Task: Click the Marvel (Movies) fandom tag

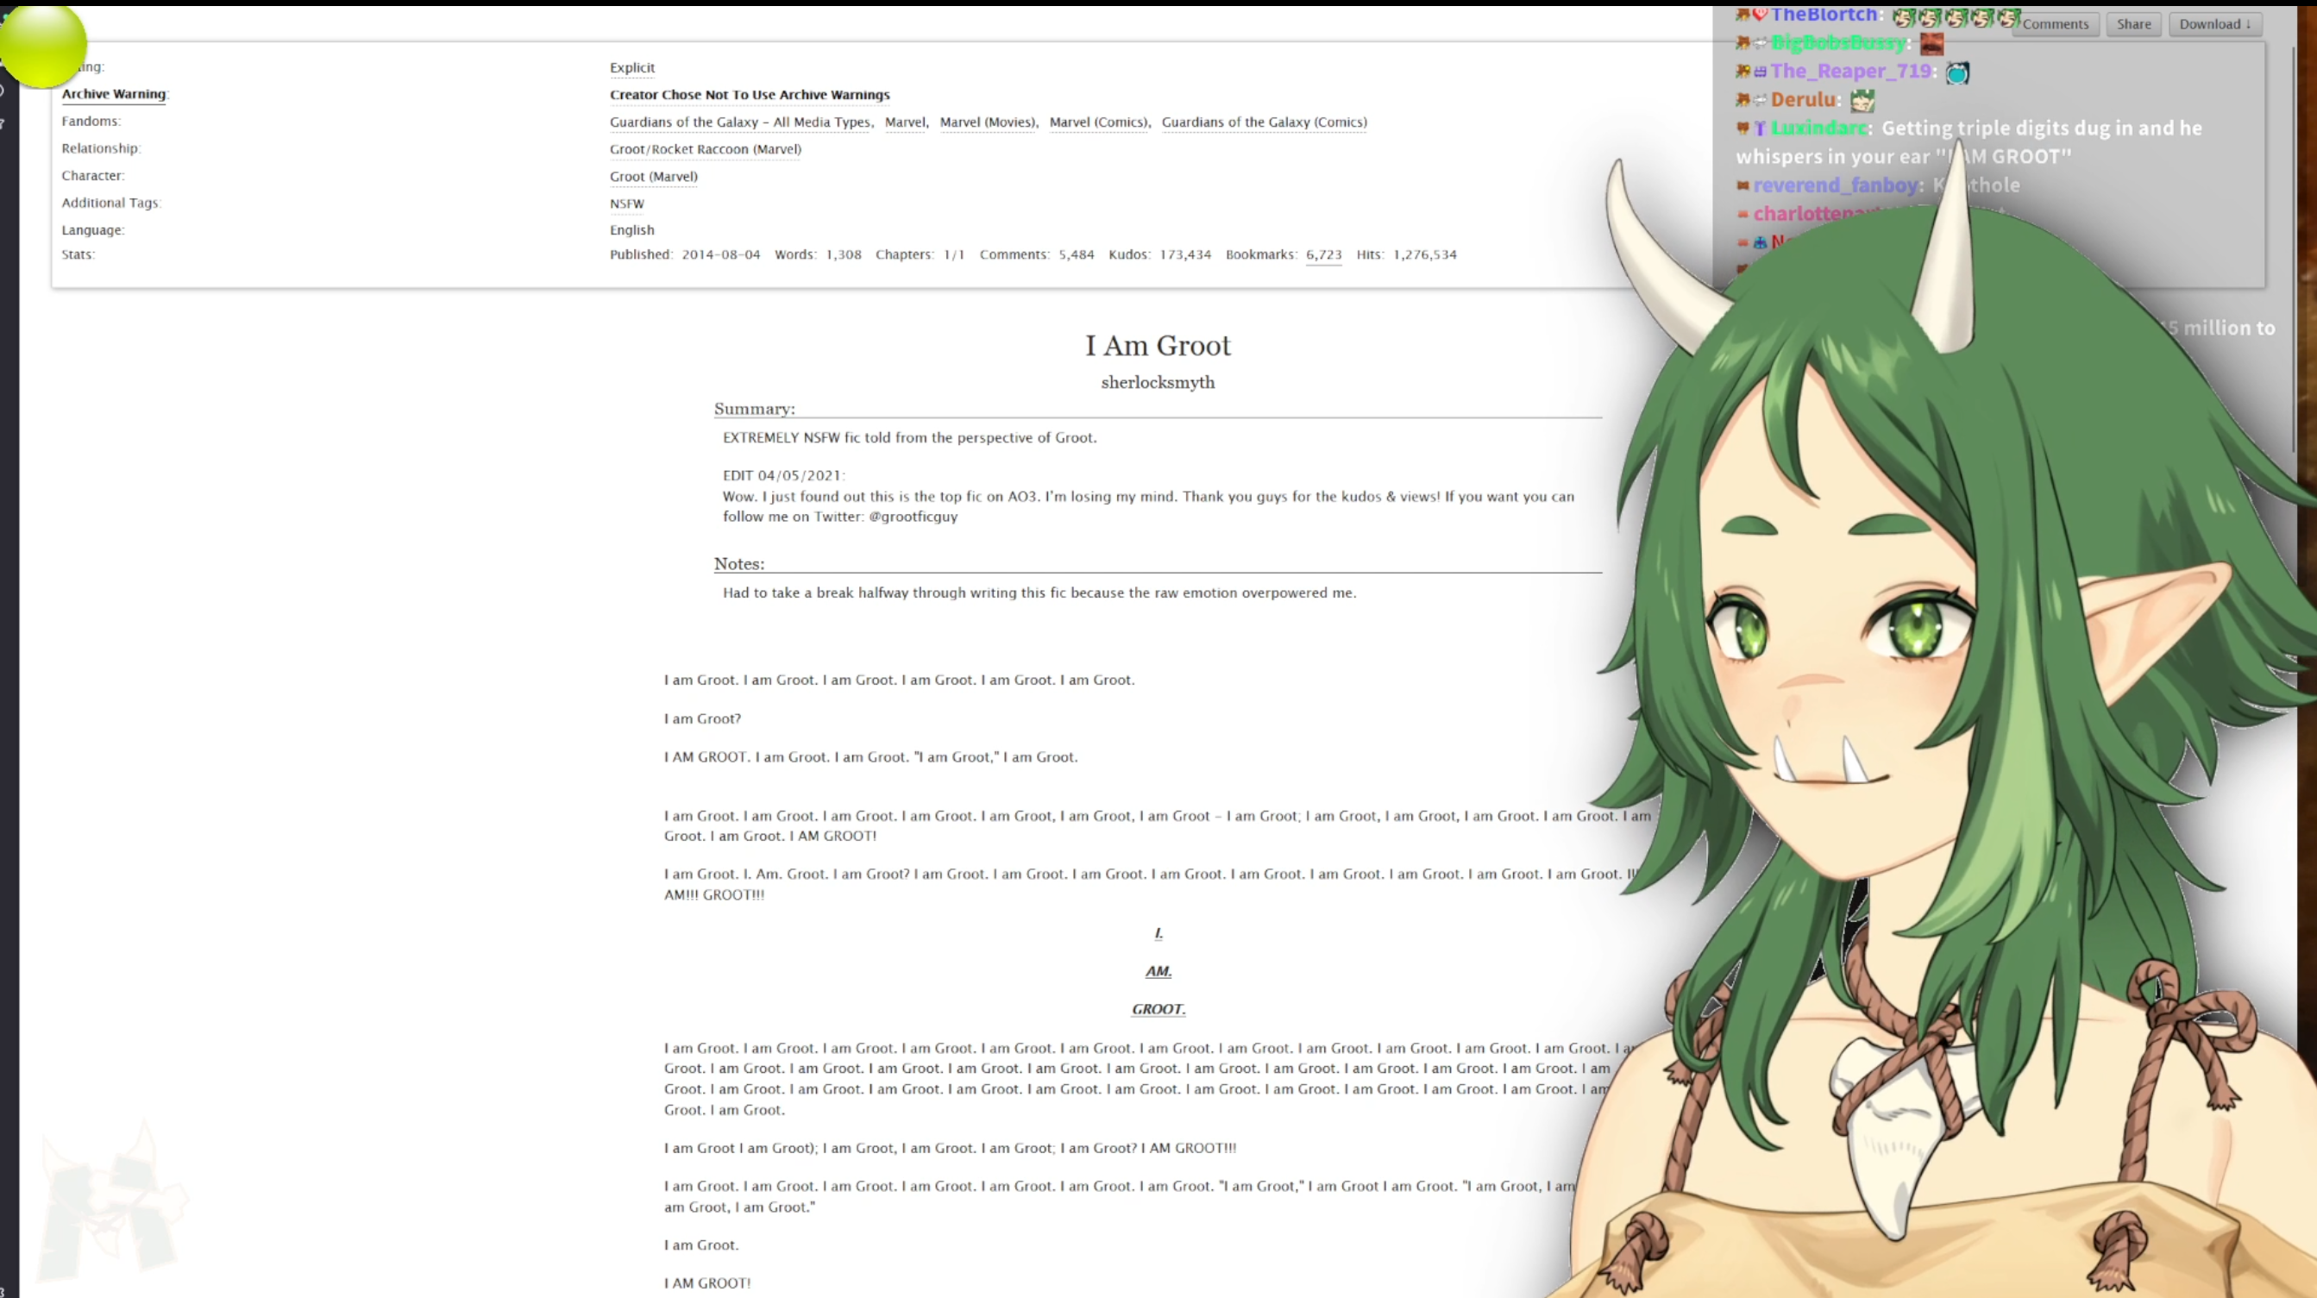Action: tap(987, 122)
